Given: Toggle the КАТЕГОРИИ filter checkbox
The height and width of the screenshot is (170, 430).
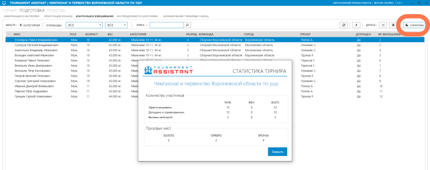Looking at the screenshot, I should [x=21, y=25].
